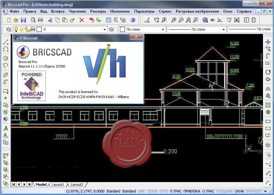Go to first layout tab arrow
274x195 pixels.
pos(14,184)
